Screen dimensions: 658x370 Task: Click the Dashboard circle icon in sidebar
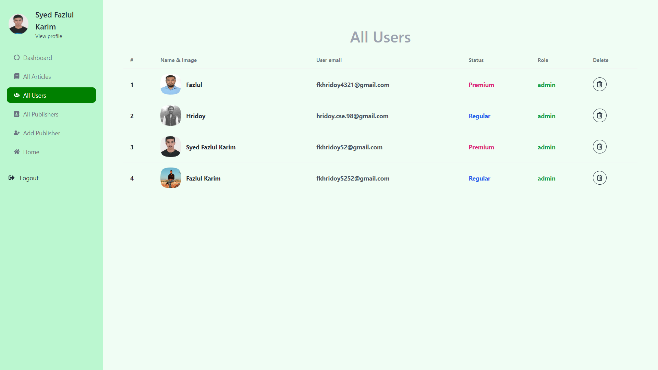click(x=16, y=58)
